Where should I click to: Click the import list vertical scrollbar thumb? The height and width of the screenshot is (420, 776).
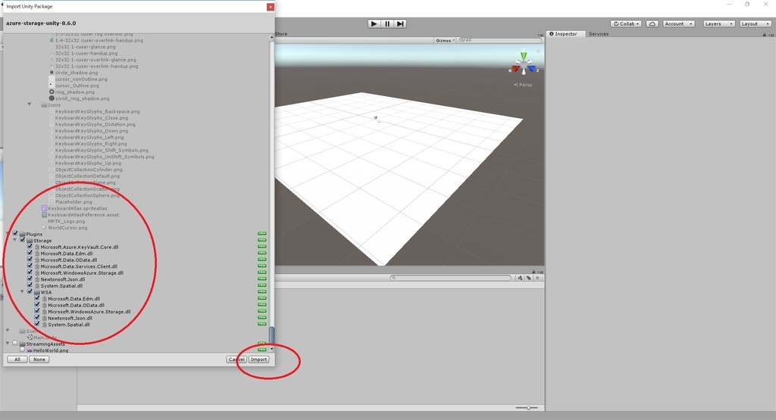coord(272,334)
